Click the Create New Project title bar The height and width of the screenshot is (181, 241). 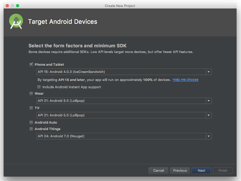coord(120,6)
